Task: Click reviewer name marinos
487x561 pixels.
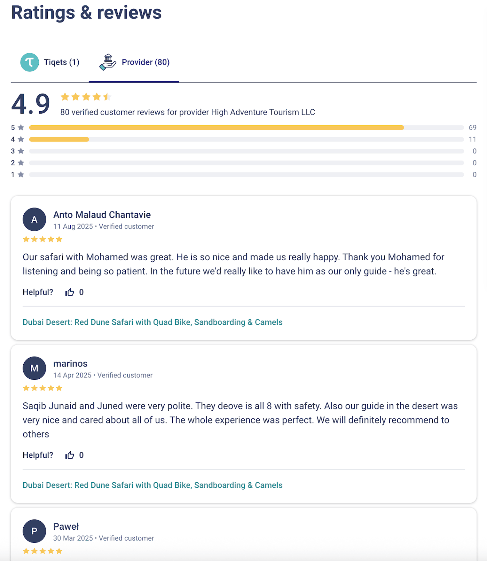Action: [70, 363]
